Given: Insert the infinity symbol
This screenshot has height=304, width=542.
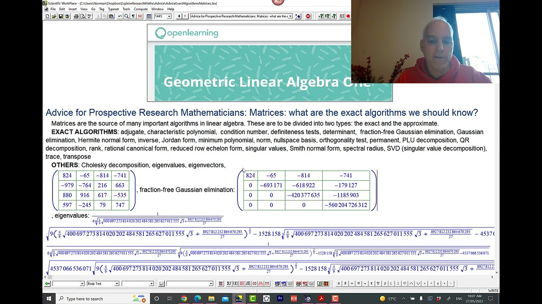Looking at the screenshot, I should pos(352,283).
